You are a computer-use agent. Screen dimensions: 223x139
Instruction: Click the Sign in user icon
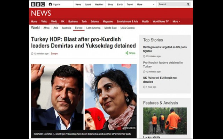point(50,4)
